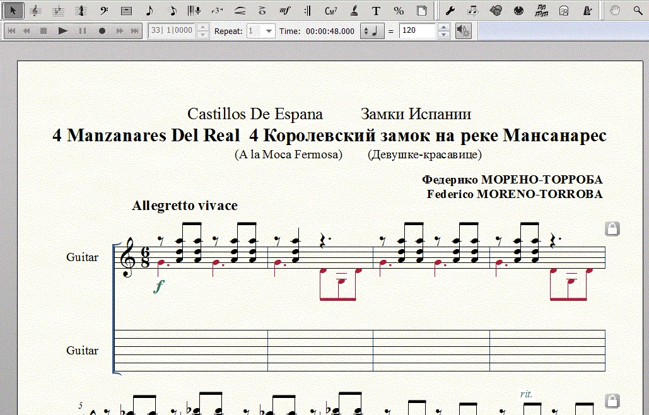649x415 pixels.
Task: Open the key signature tool
Action: [57, 10]
